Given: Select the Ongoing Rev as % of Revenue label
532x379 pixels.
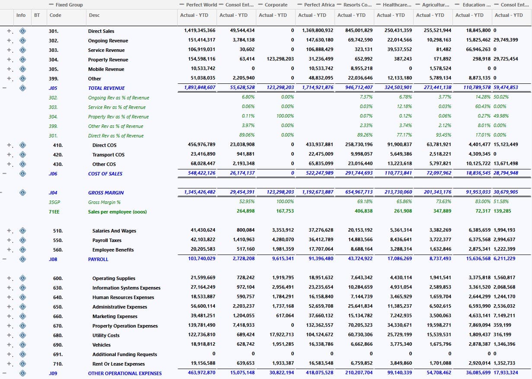Looking at the screenshot, I should pyautogui.click(x=118, y=98).
